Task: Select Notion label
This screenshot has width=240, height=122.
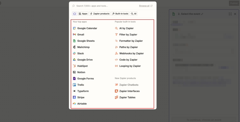Action: point(81,72)
